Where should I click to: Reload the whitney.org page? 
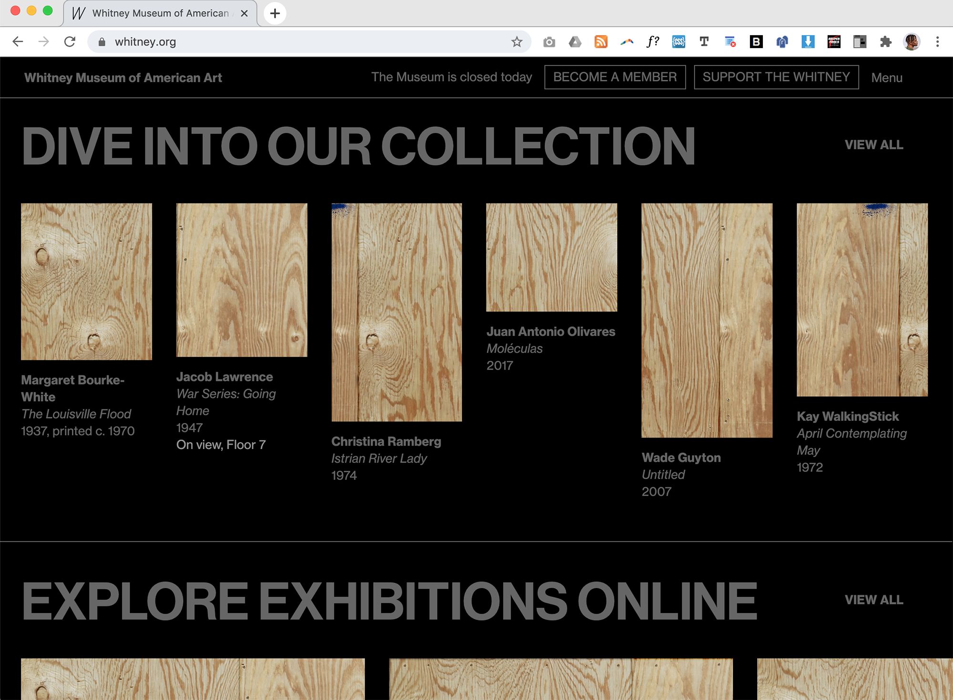[70, 42]
